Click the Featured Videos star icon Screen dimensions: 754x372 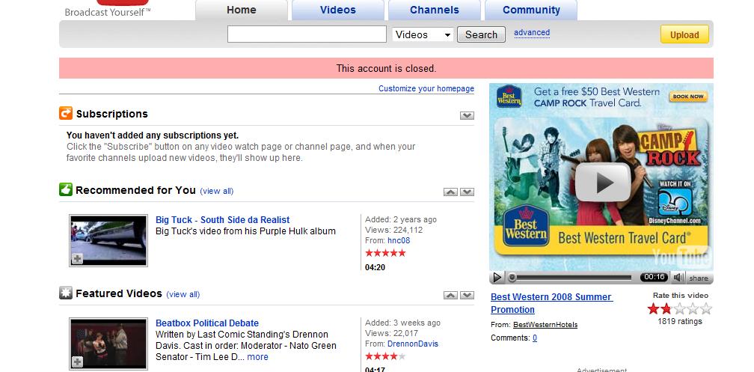(x=66, y=293)
